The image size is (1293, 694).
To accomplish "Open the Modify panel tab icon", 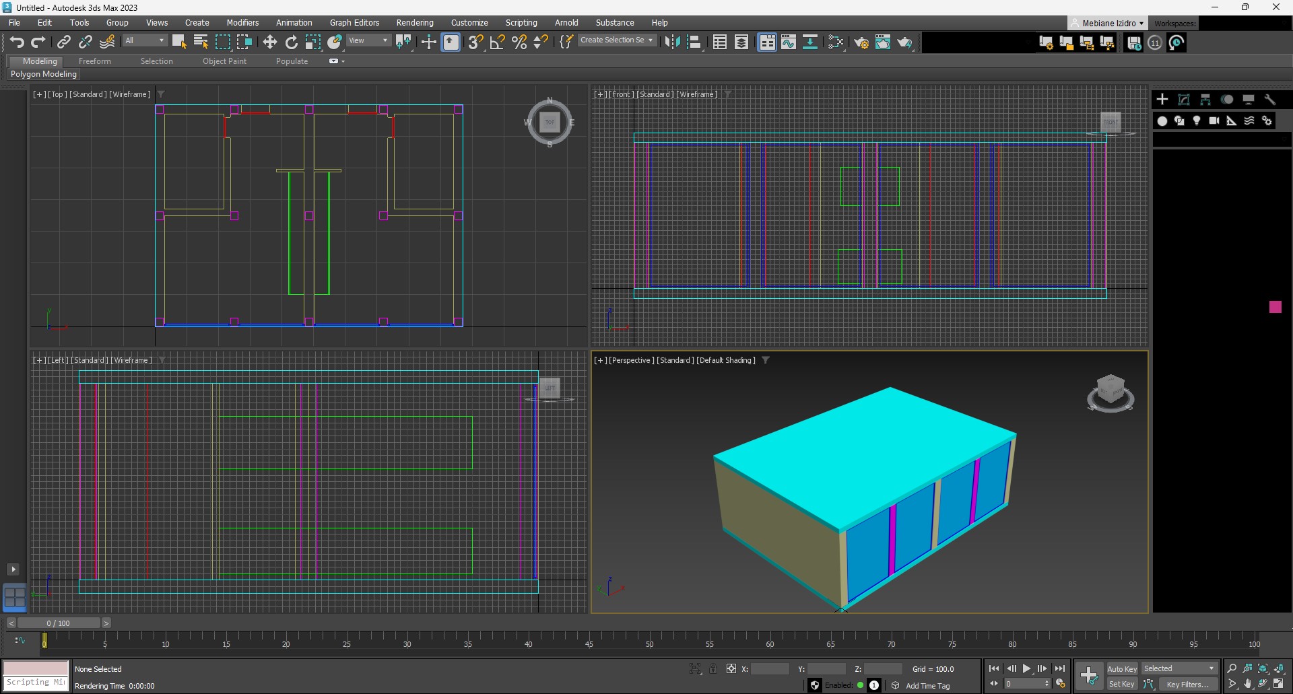I will click(1183, 100).
